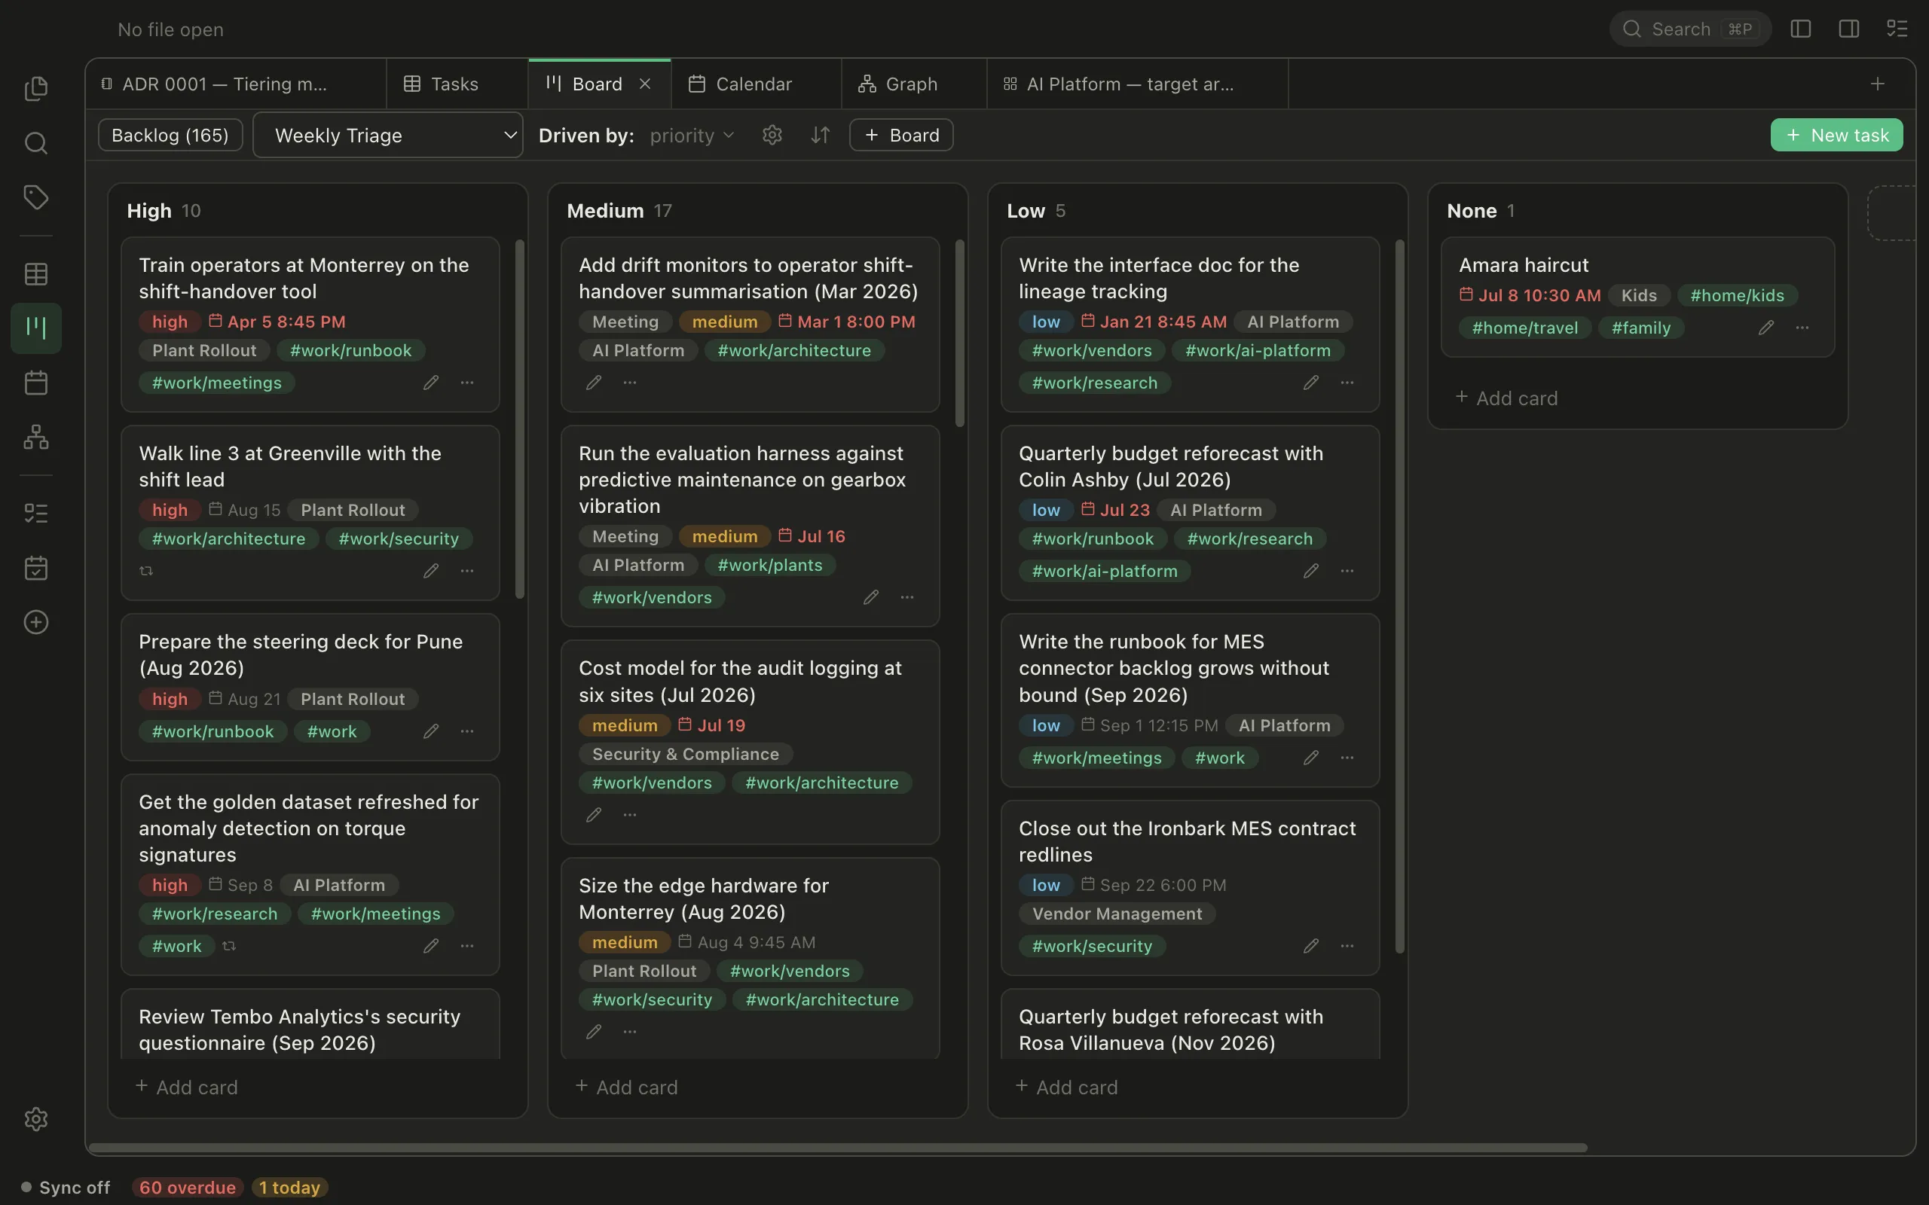This screenshot has width=1929, height=1205.
Task: Switch to the Calendar tab
Action: pyautogui.click(x=756, y=84)
